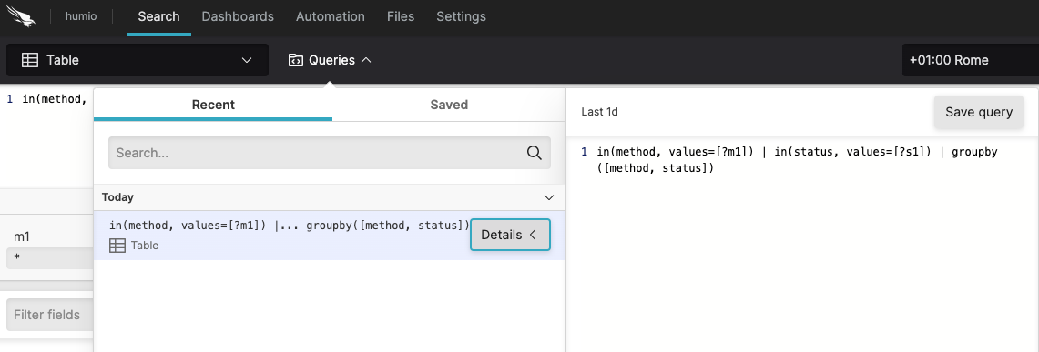Switch to the Saved queries tab
Viewport: 1039px width, 352px height.
click(x=449, y=105)
